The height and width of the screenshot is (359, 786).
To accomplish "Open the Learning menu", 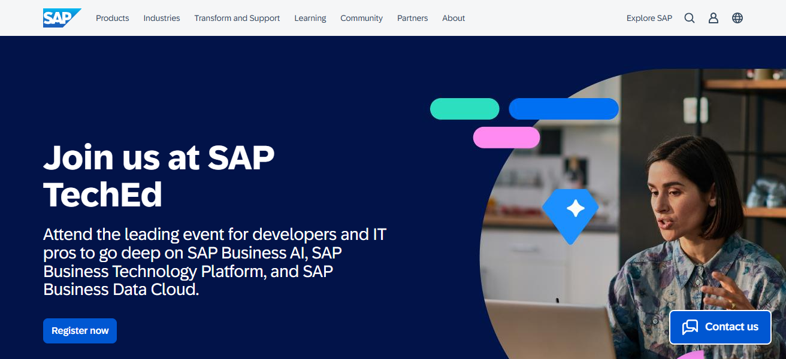I will (310, 18).
